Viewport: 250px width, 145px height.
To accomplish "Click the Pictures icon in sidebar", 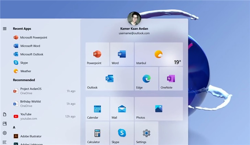I will pyautogui.click(x=4, y=123).
